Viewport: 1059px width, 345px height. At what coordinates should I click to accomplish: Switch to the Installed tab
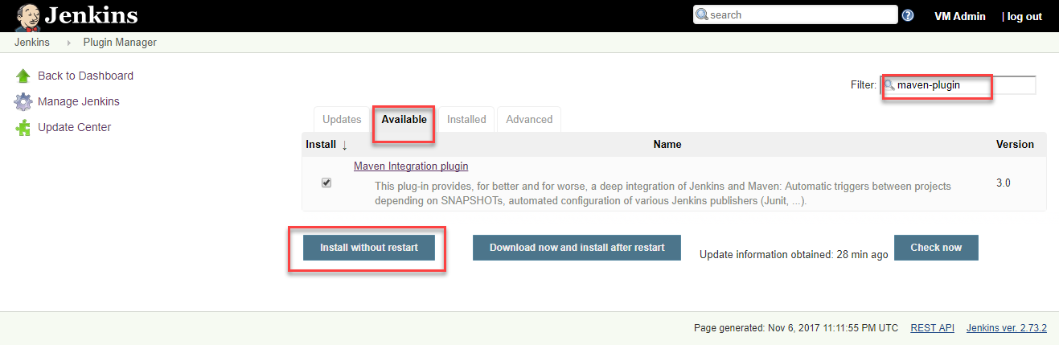point(466,119)
